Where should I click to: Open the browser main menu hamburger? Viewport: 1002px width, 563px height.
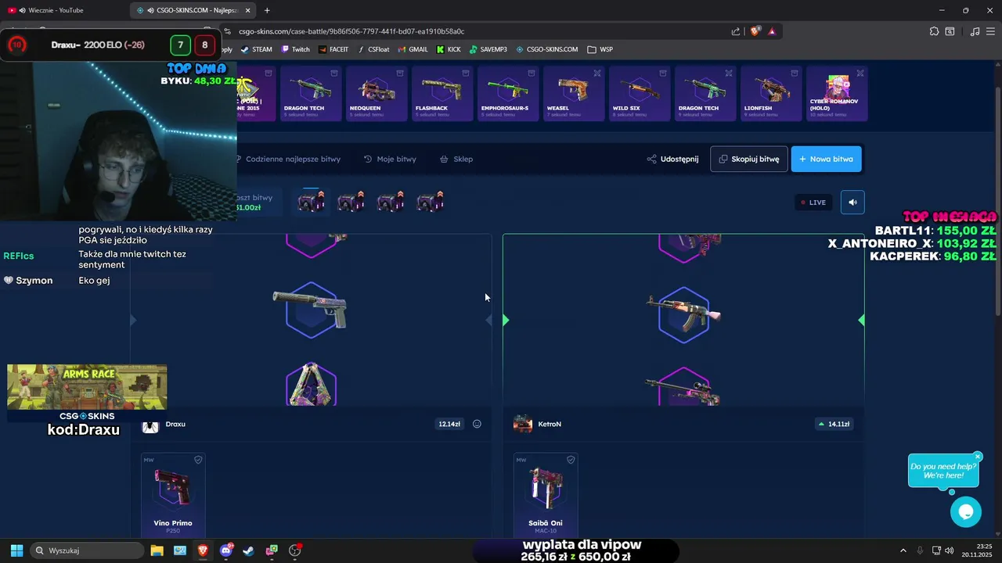[990, 31]
